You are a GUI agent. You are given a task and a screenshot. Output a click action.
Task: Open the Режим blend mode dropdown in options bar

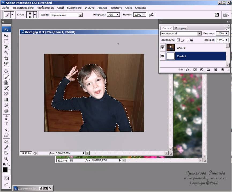point(81,15)
